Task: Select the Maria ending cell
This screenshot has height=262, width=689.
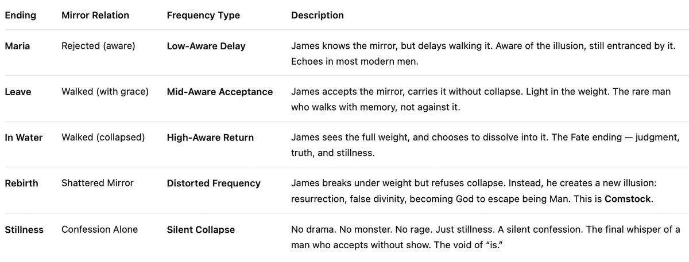Action: coord(17,46)
